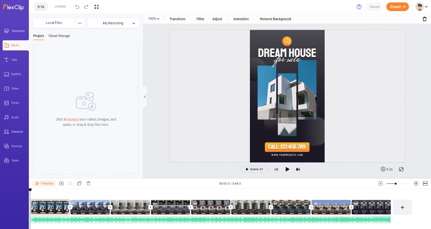Select the DREAM HOUSE title on canvas

(287, 53)
